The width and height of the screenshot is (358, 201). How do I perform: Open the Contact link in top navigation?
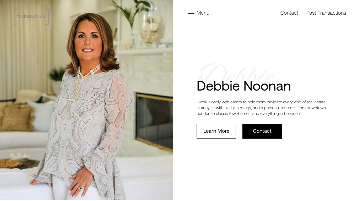click(289, 13)
